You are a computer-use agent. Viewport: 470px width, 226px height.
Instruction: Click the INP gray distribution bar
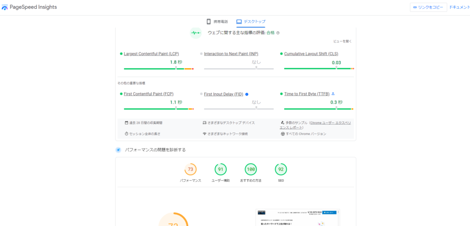coord(239,69)
